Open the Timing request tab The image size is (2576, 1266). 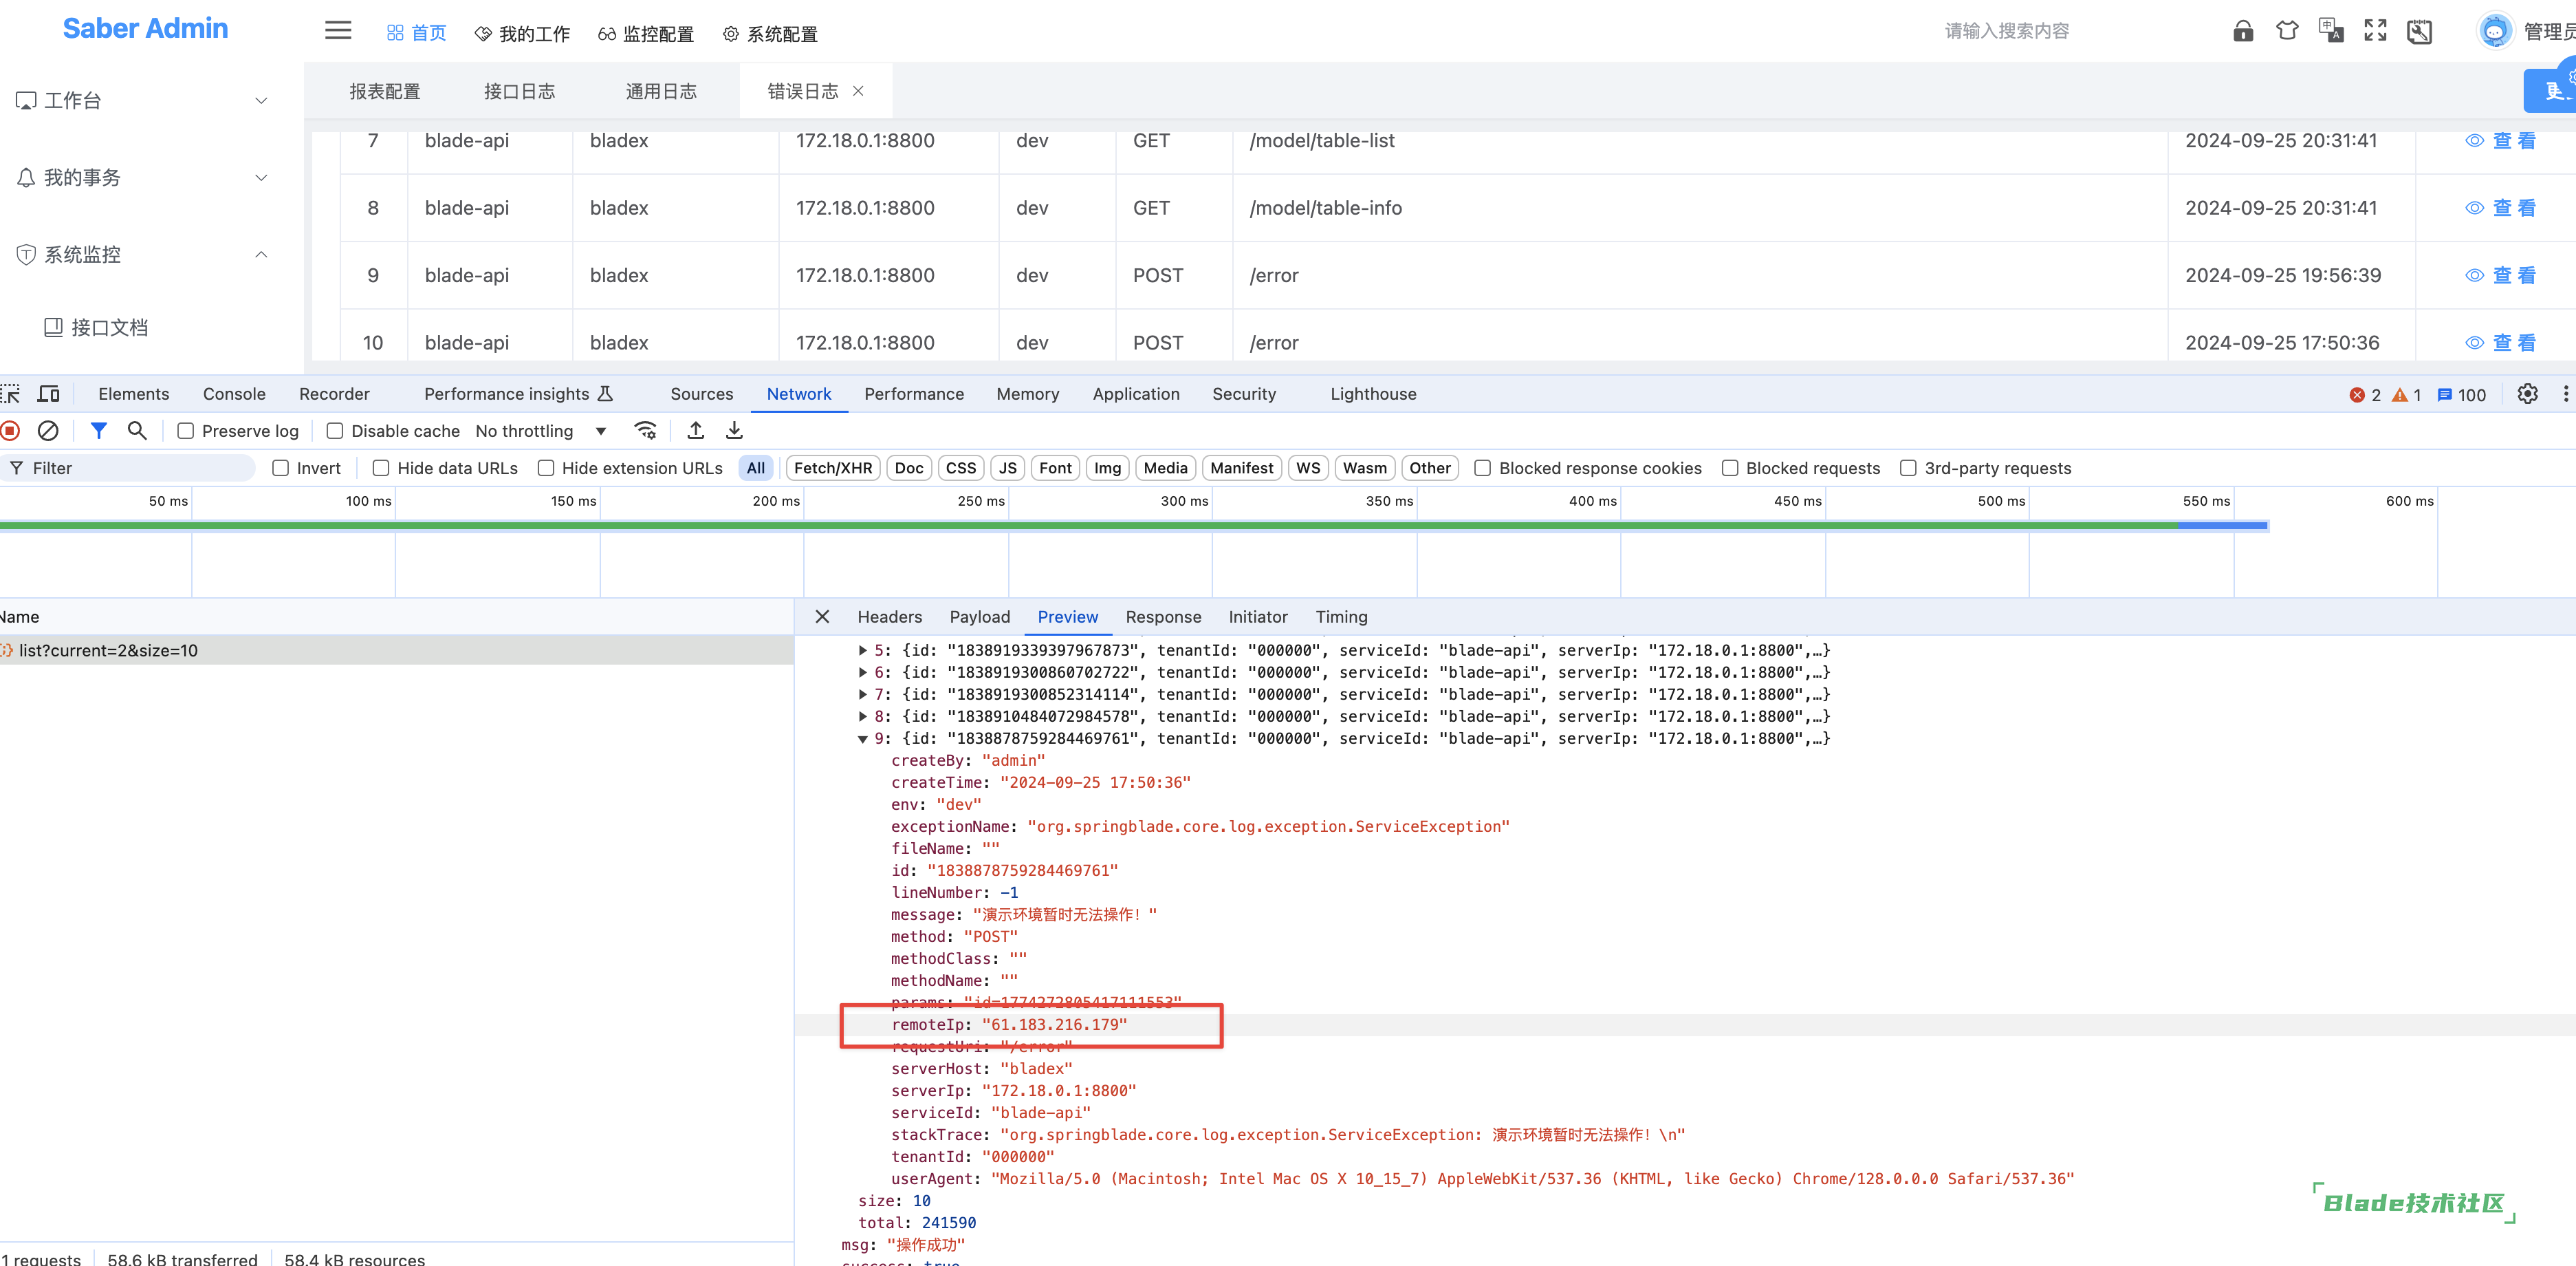[x=1341, y=617]
